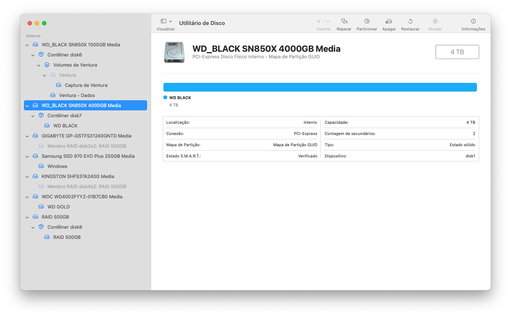Click the sidebar WD BLACK volume icon
Screen dimensions: 511x317
[47, 126]
